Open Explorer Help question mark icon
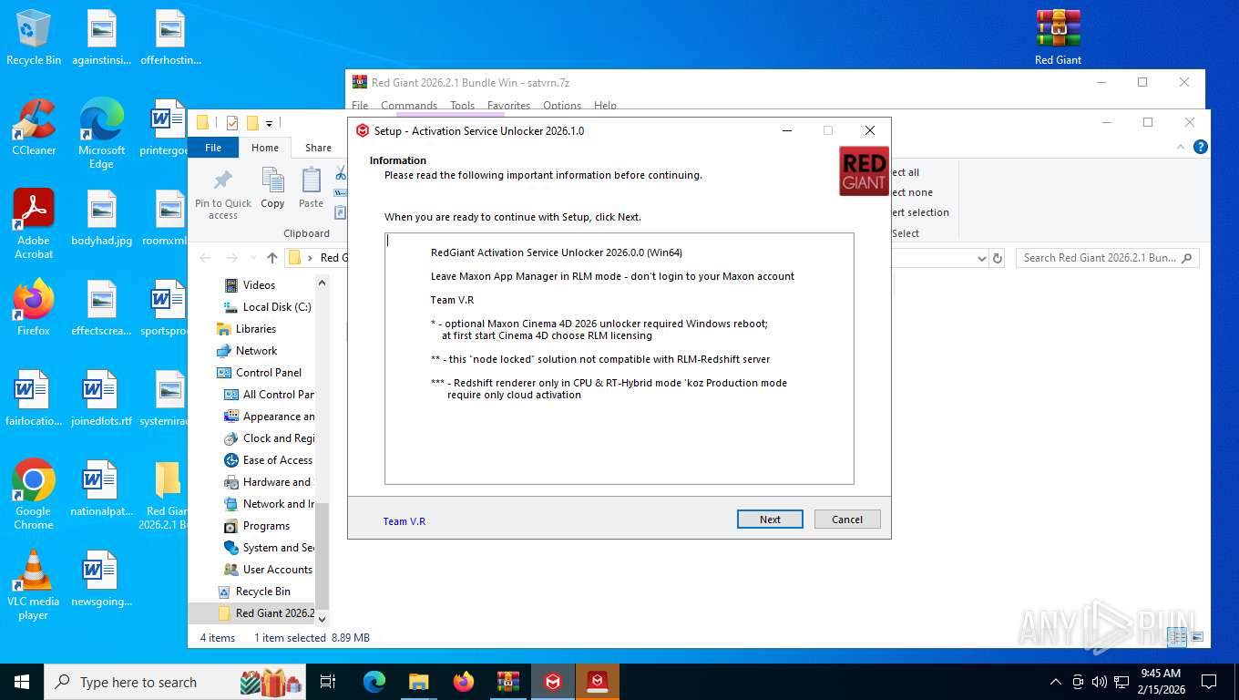 [1201, 147]
